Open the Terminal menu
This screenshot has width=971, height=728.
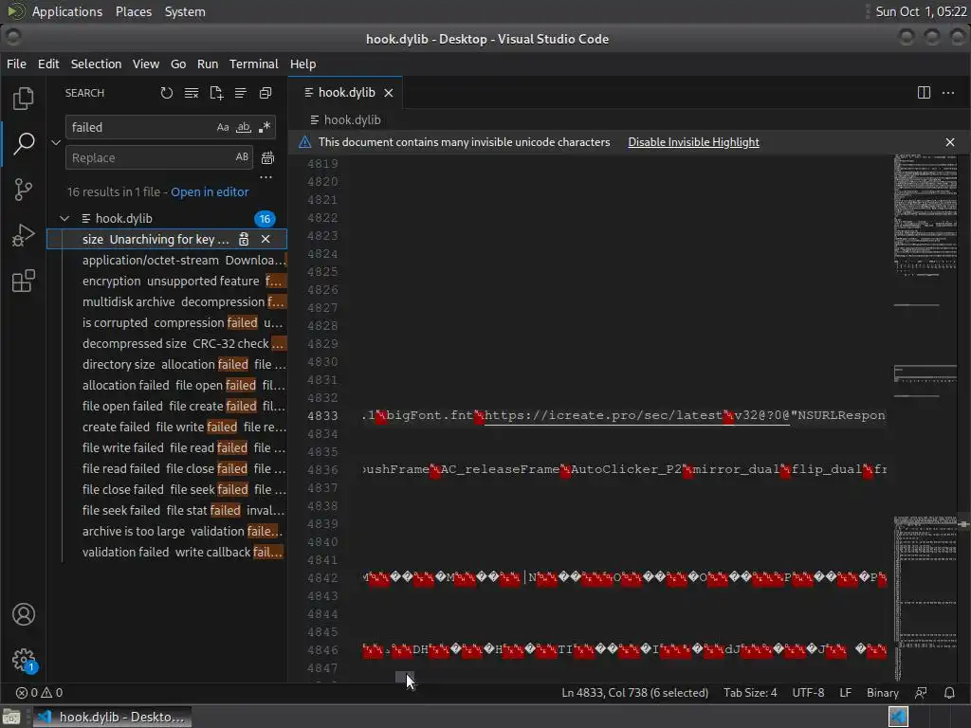(254, 64)
